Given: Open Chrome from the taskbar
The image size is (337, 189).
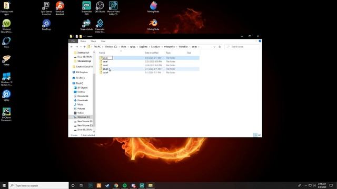Looking at the screenshot, I should click(116, 185).
